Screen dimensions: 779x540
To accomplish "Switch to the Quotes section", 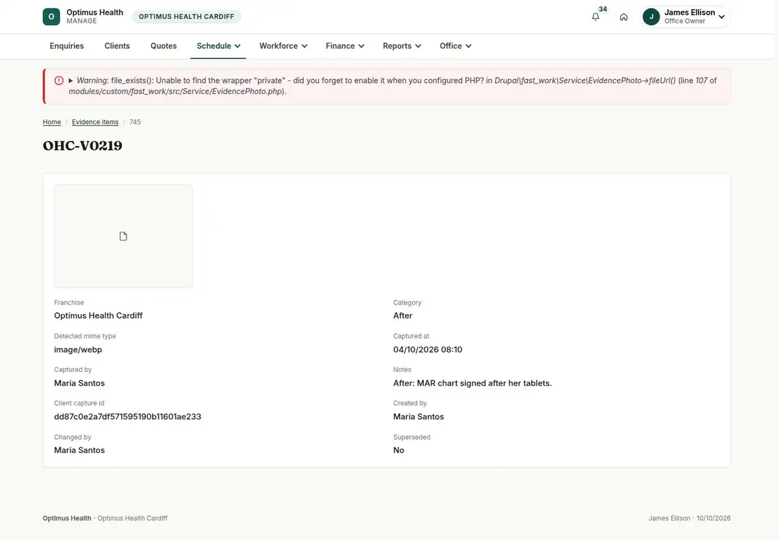I will (x=164, y=46).
